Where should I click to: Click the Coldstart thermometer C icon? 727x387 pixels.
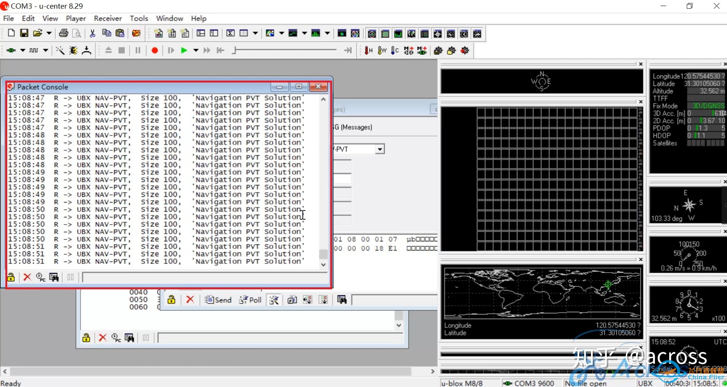click(x=395, y=50)
